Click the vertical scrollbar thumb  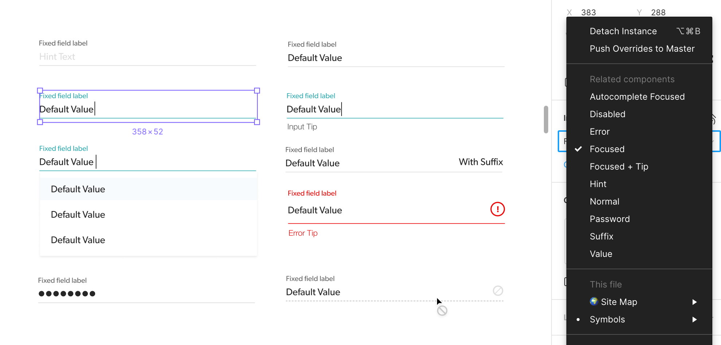(x=546, y=119)
